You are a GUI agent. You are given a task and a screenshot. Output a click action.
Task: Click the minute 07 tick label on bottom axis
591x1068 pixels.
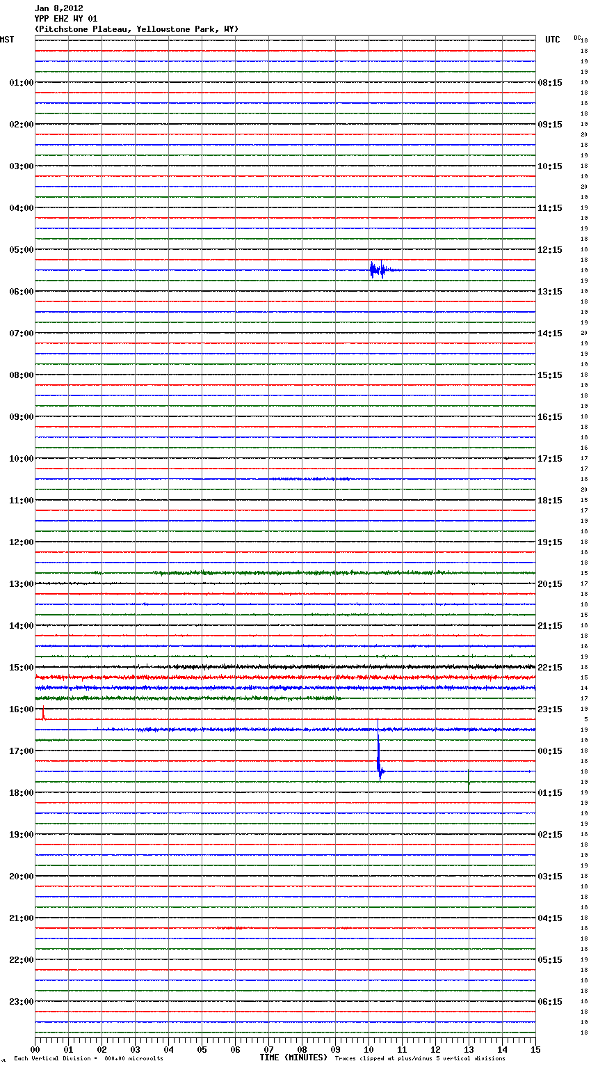point(268,1049)
